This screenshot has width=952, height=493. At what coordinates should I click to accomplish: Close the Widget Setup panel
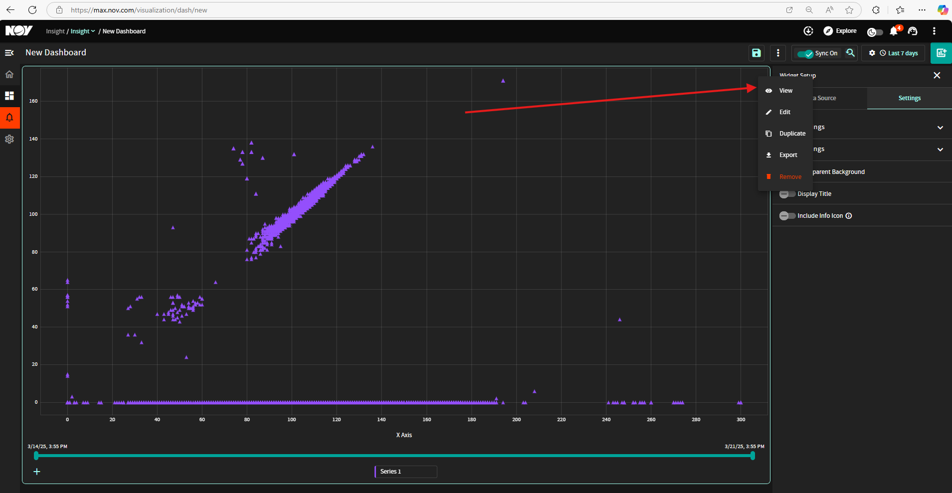point(937,75)
